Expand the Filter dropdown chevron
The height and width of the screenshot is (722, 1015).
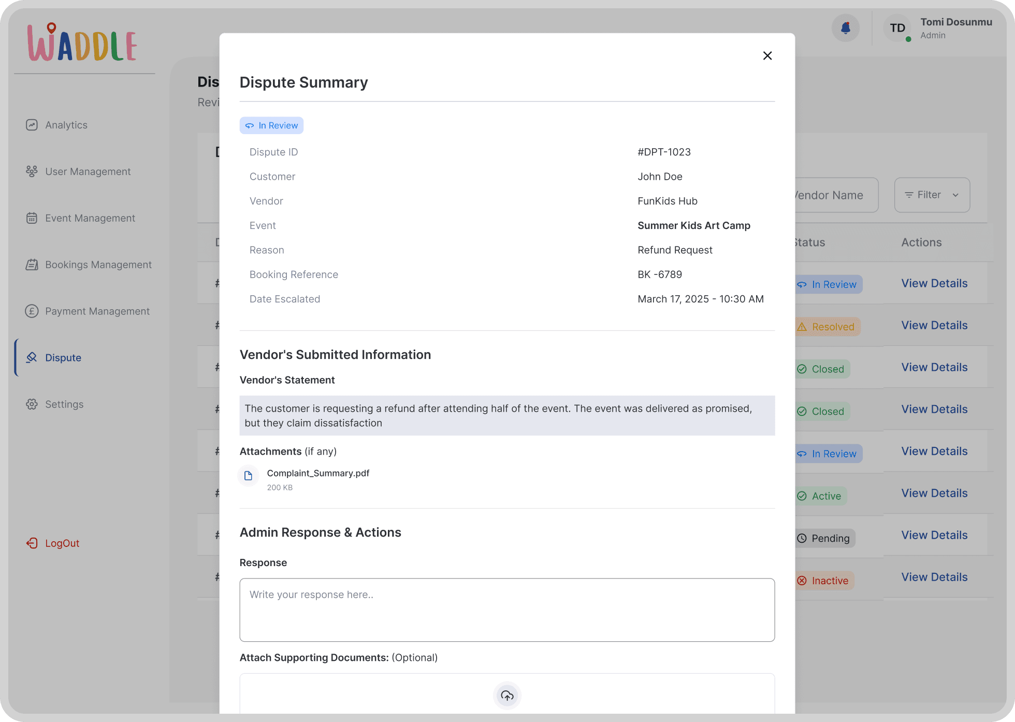[x=955, y=195]
